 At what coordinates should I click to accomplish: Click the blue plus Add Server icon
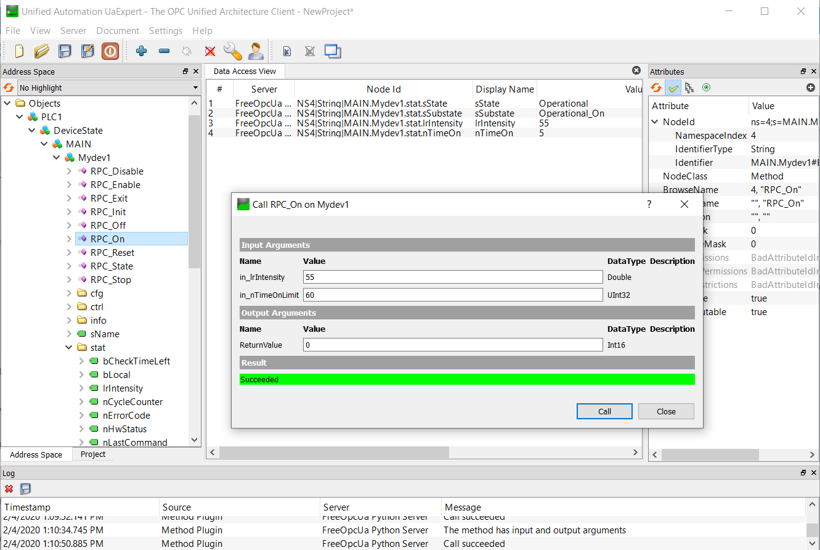[x=141, y=51]
